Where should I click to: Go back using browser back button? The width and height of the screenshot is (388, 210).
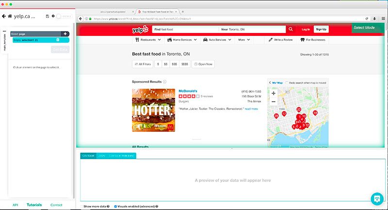(81, 19)
